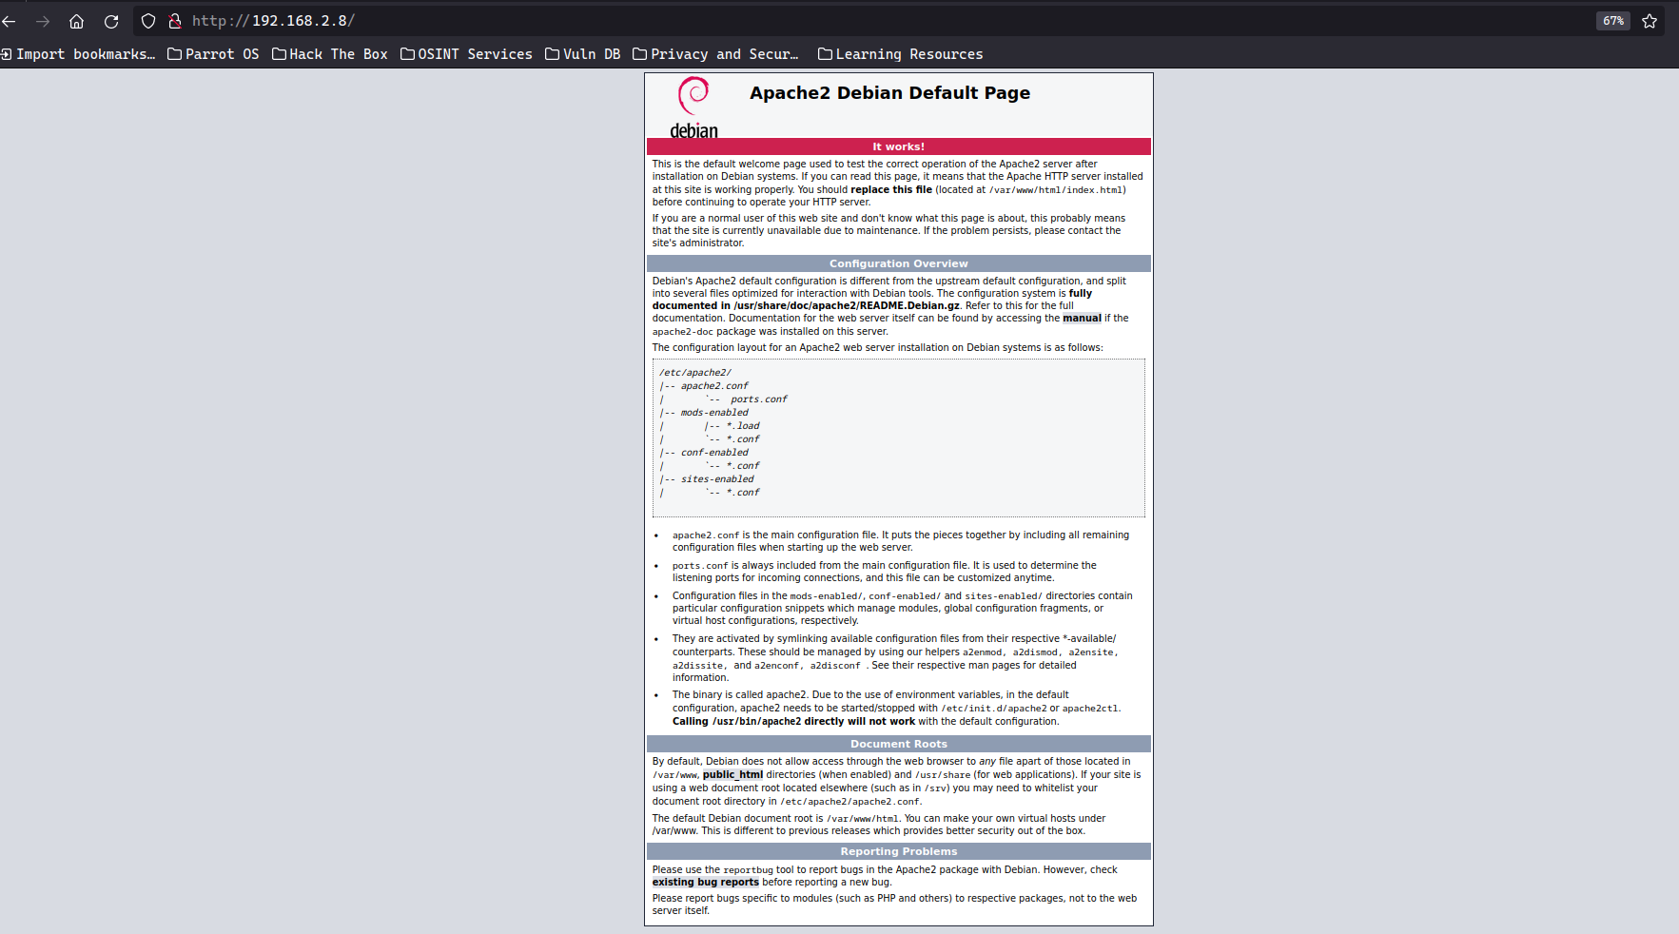Open the insecure connection padlock icon
The image size is (1679, 934).
click(x=175, y=21)
